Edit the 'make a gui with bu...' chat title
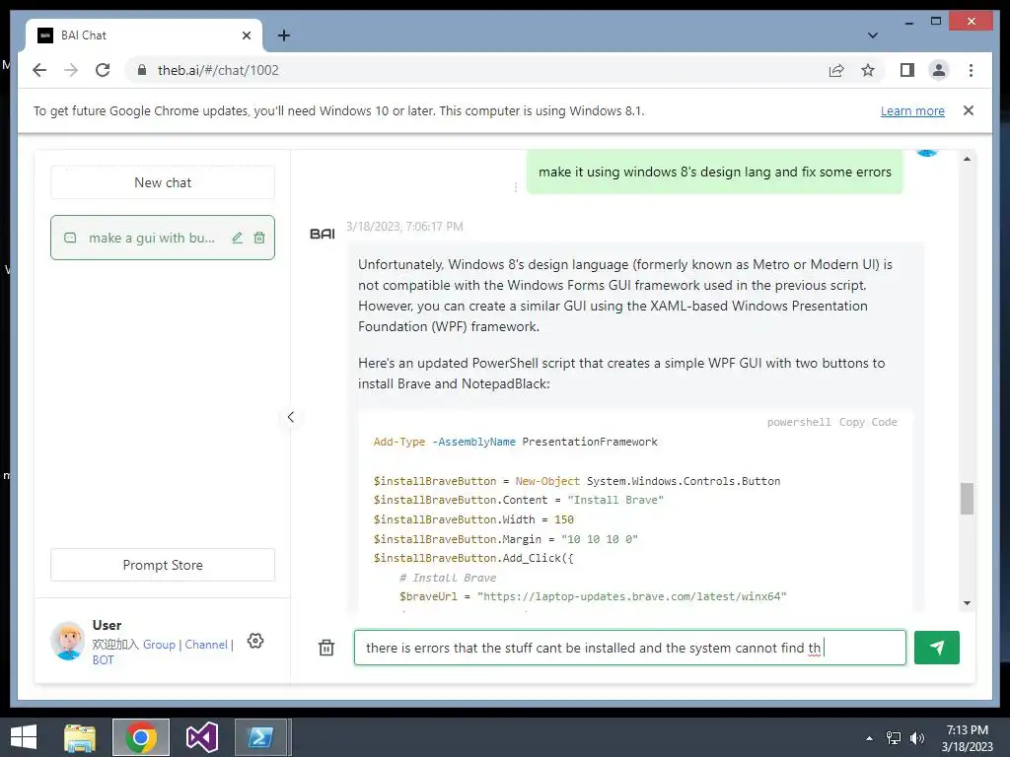Viewport: 1010px width, 757px height. [x=238, y=238]
